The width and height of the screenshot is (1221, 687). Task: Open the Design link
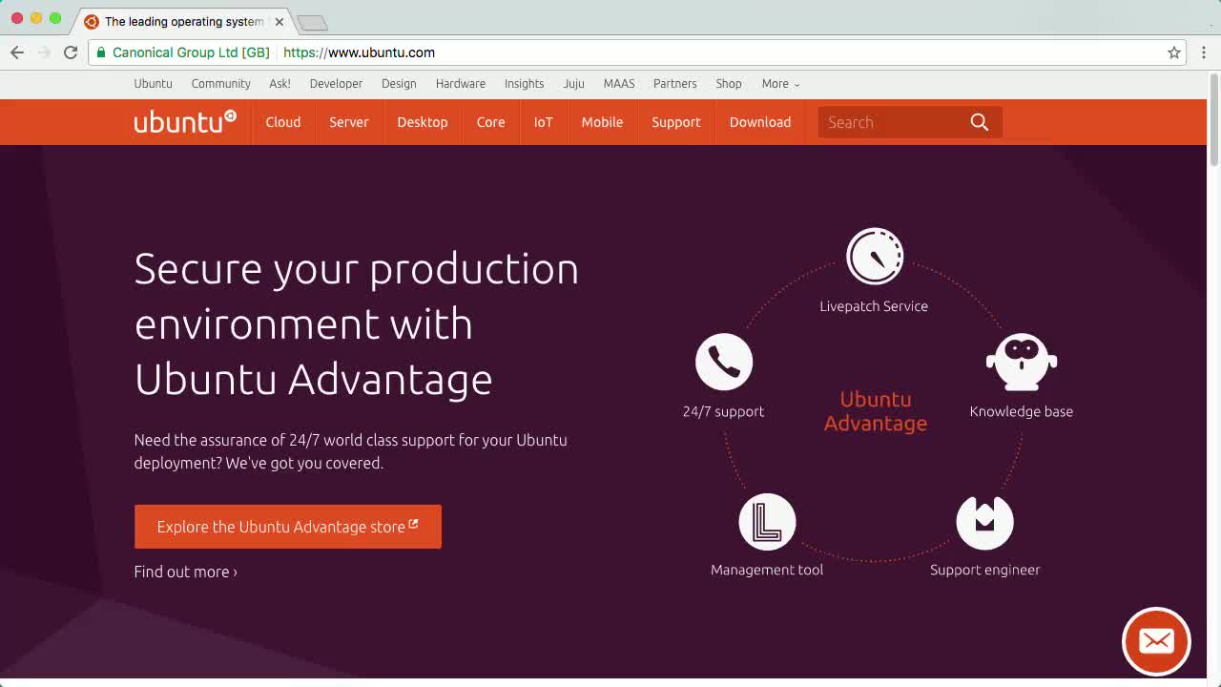pos(399,84)
